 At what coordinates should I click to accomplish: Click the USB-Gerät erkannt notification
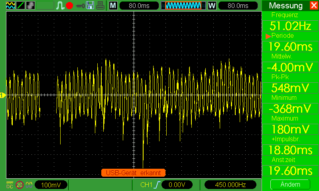pyautogui.click(x=134, y=173)
